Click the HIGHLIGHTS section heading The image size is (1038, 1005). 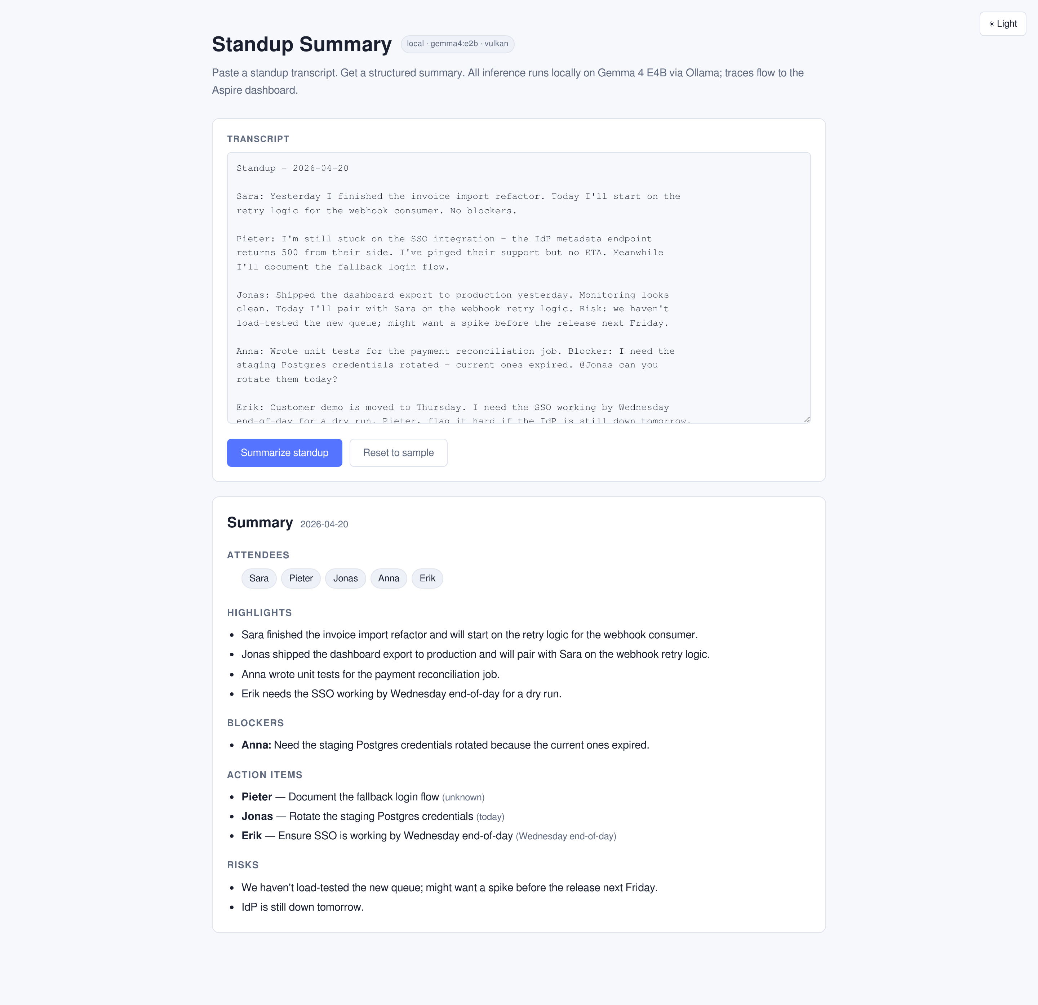point(259,612)
